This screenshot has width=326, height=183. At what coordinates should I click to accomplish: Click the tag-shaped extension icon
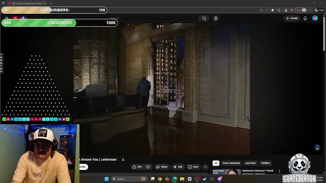273,10
